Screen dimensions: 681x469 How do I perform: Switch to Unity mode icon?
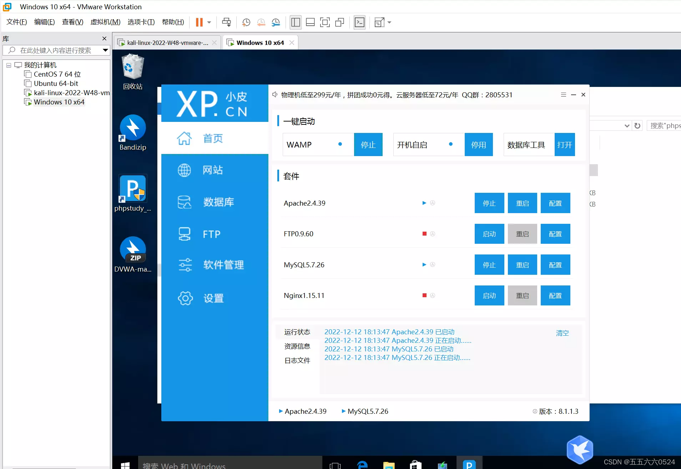point(339,22)
